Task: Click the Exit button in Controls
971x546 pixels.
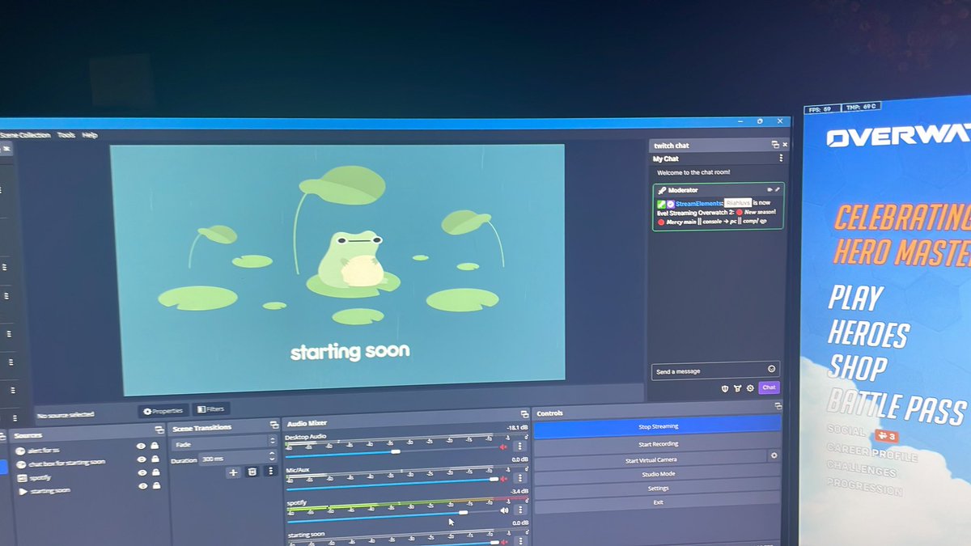Action: [658, 502]
